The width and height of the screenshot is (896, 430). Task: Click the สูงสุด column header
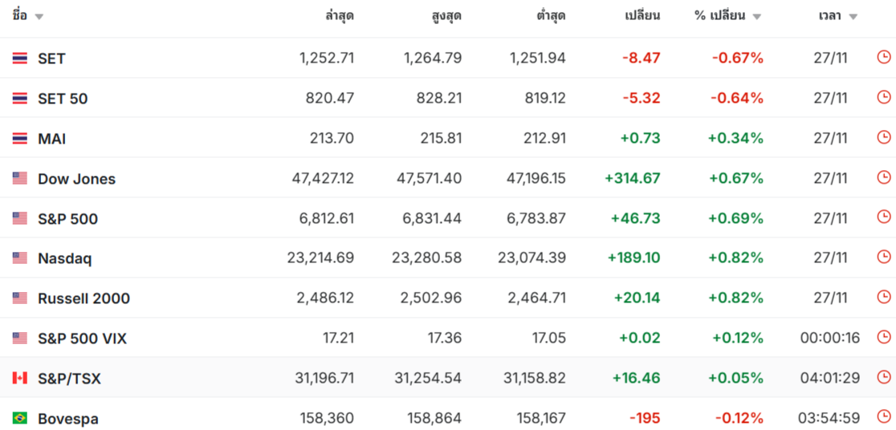446,16
